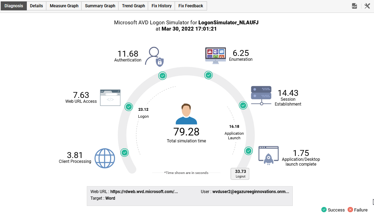This screenshot has width=374, height=216.
Task: Open the tools/settings wrench icon
Action: click(367, 6)
